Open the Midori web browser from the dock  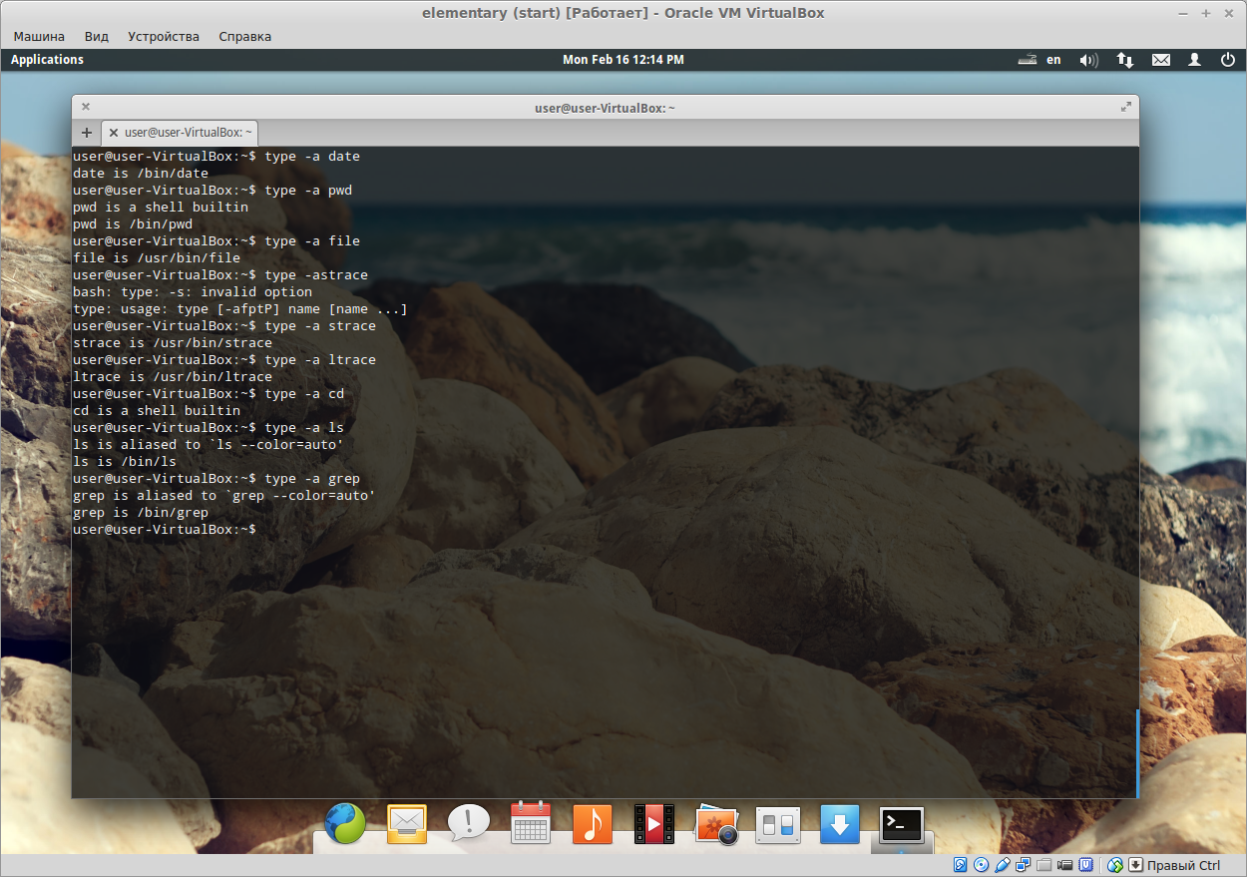coord(345,824)
